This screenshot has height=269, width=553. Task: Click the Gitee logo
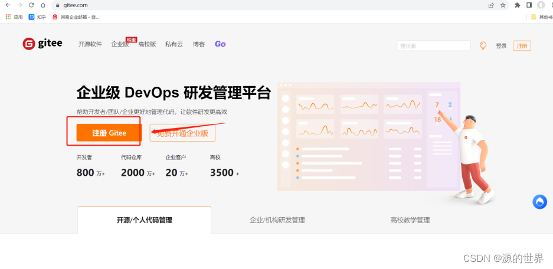42,44
